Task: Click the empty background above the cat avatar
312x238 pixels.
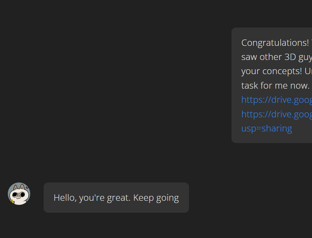Action: (19, 156)
